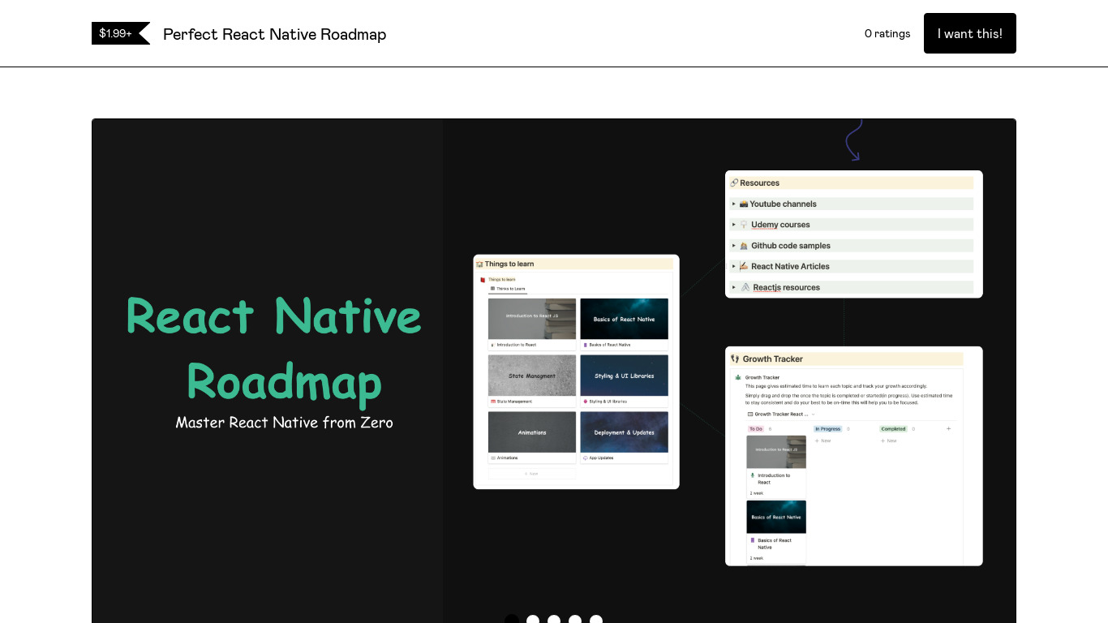Screen dimensions: 1108x623
Task: Click the Perfect React Native Roadmap title
Action: tap(274, 34)
